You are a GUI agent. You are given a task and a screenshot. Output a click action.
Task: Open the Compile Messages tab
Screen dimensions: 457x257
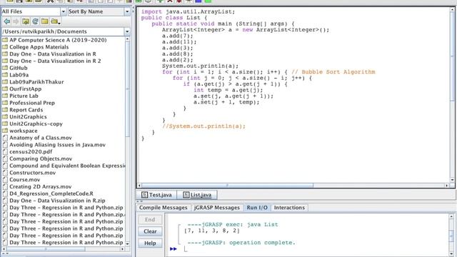pyautogui.click(x=163, y=208)
